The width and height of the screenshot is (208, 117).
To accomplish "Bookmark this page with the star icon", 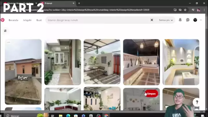I will [x=185, y=10].
